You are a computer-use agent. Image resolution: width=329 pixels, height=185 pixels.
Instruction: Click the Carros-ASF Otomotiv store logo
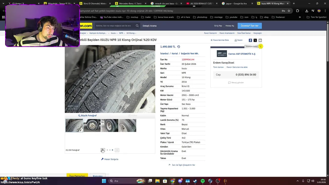(222, 54)
